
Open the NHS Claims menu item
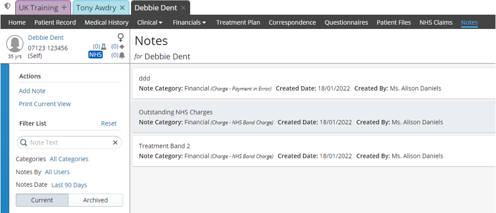coord(436,23)
